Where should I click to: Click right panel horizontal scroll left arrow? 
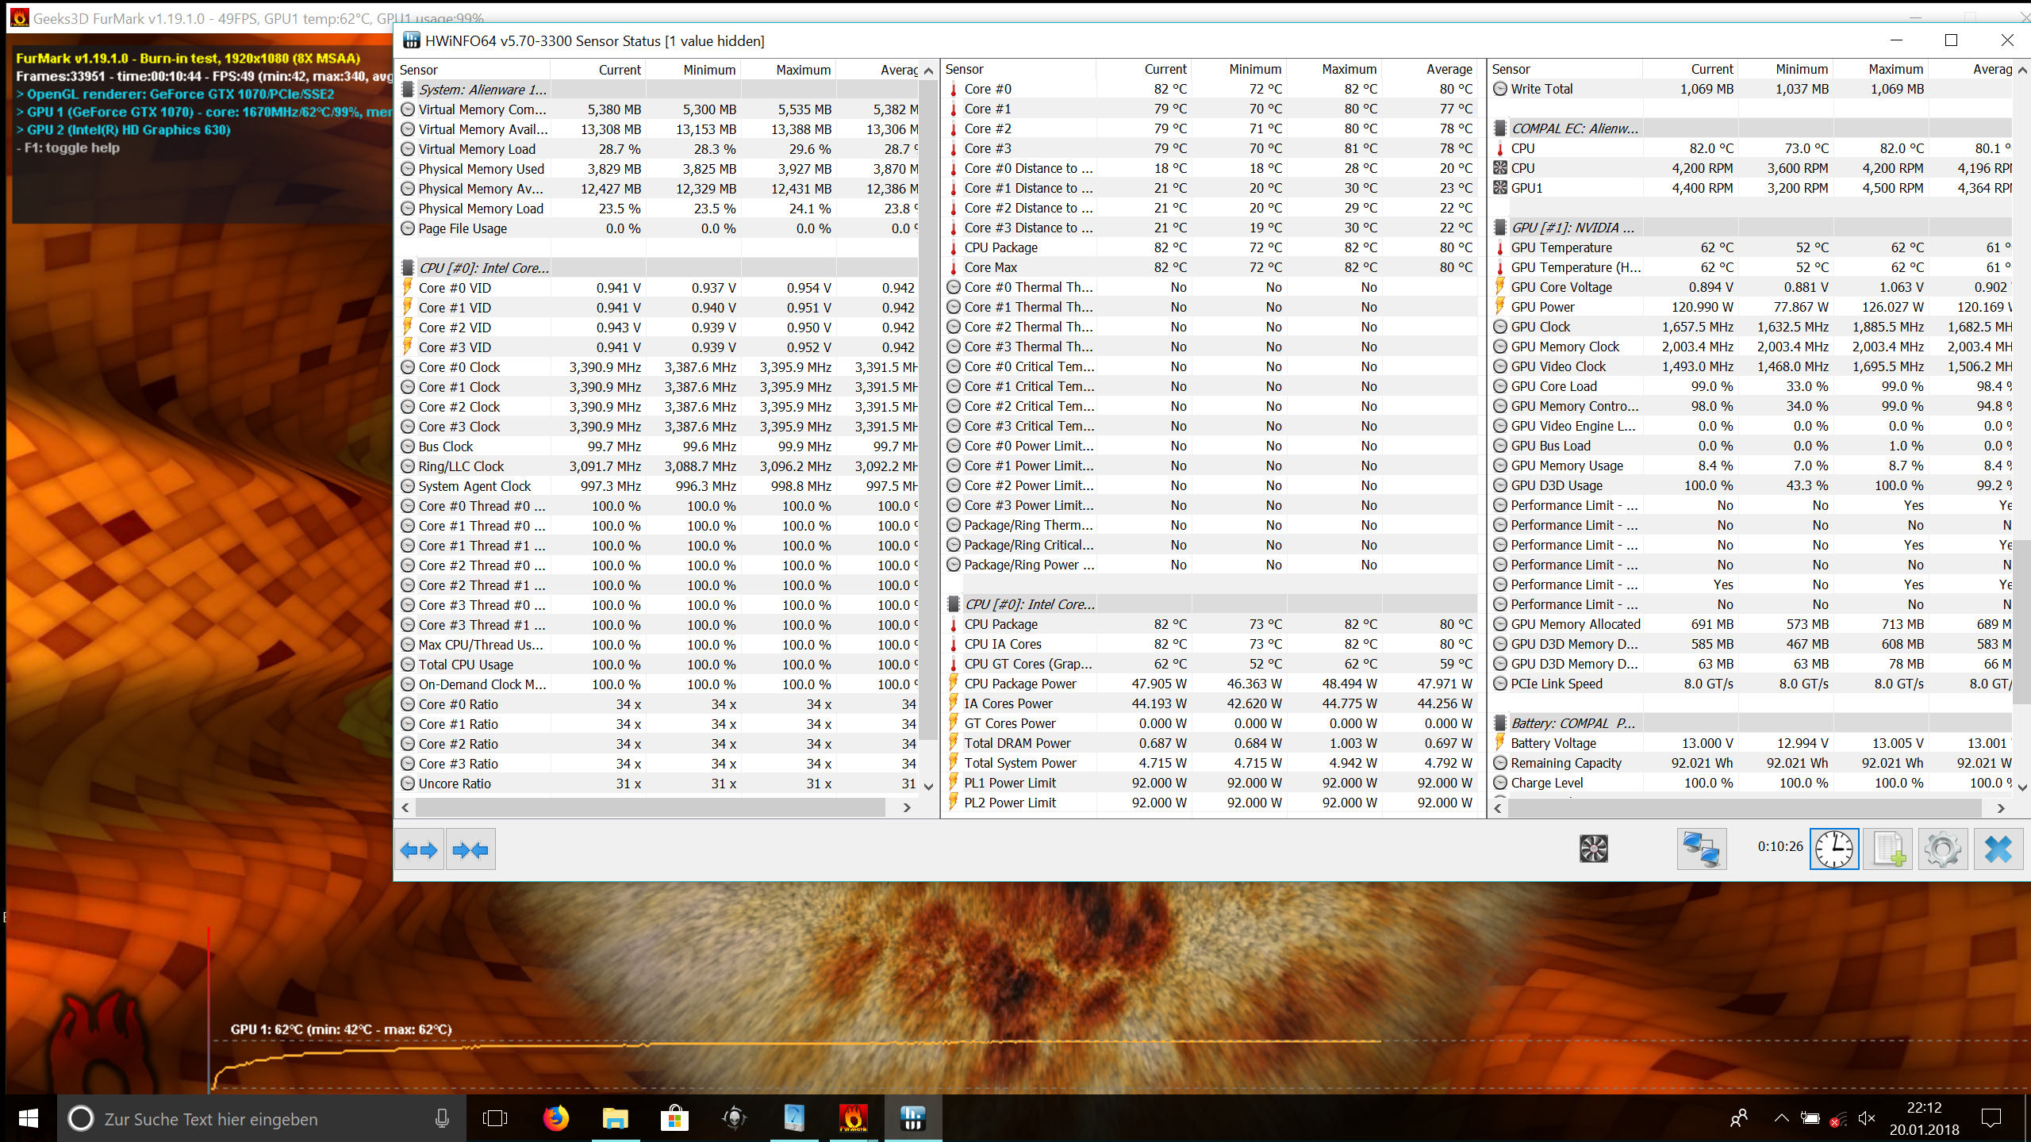(1498, 808)
